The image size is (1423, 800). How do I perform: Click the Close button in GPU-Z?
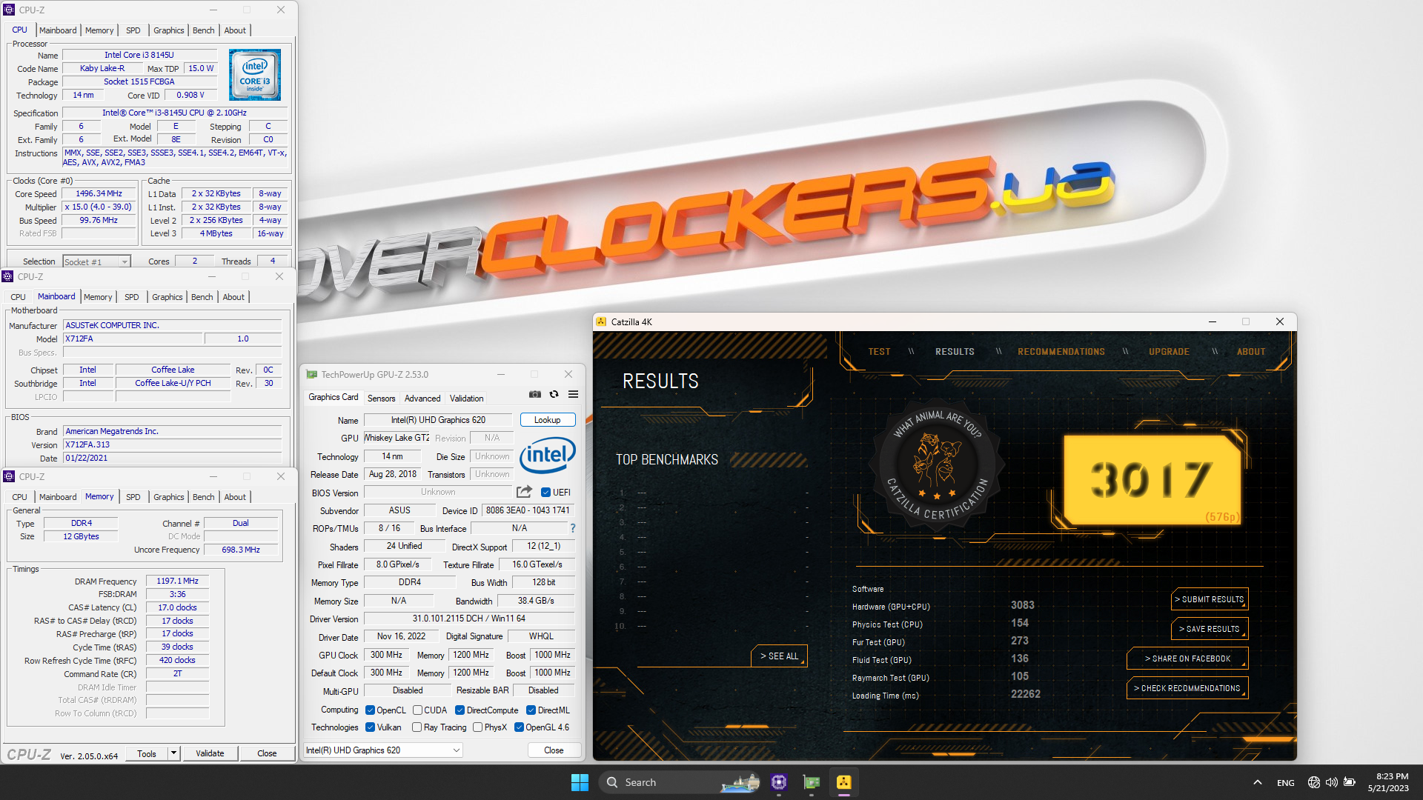tap(554, 750)
